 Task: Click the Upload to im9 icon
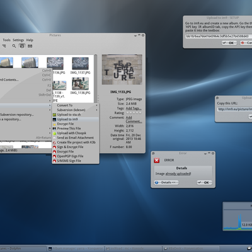tap(54, 119)
